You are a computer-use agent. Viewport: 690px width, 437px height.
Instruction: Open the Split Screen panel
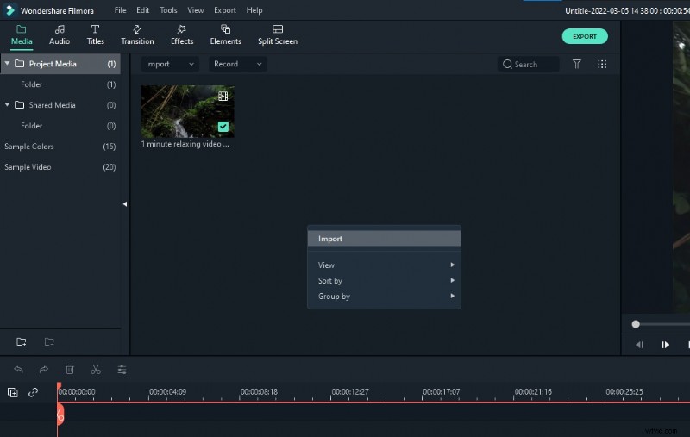pos(277,34)
